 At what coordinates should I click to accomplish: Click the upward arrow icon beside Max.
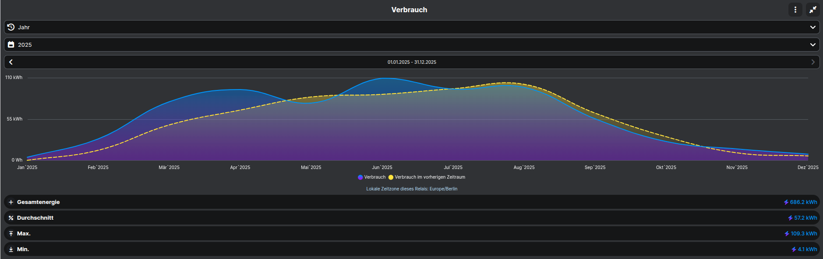tap(11, 234)
